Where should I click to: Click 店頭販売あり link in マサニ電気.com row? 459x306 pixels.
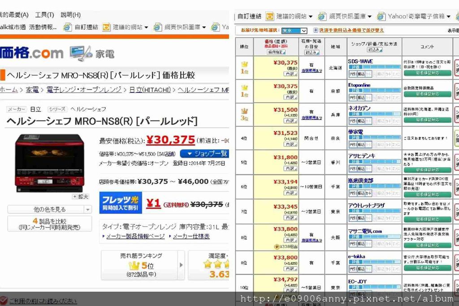312,241
